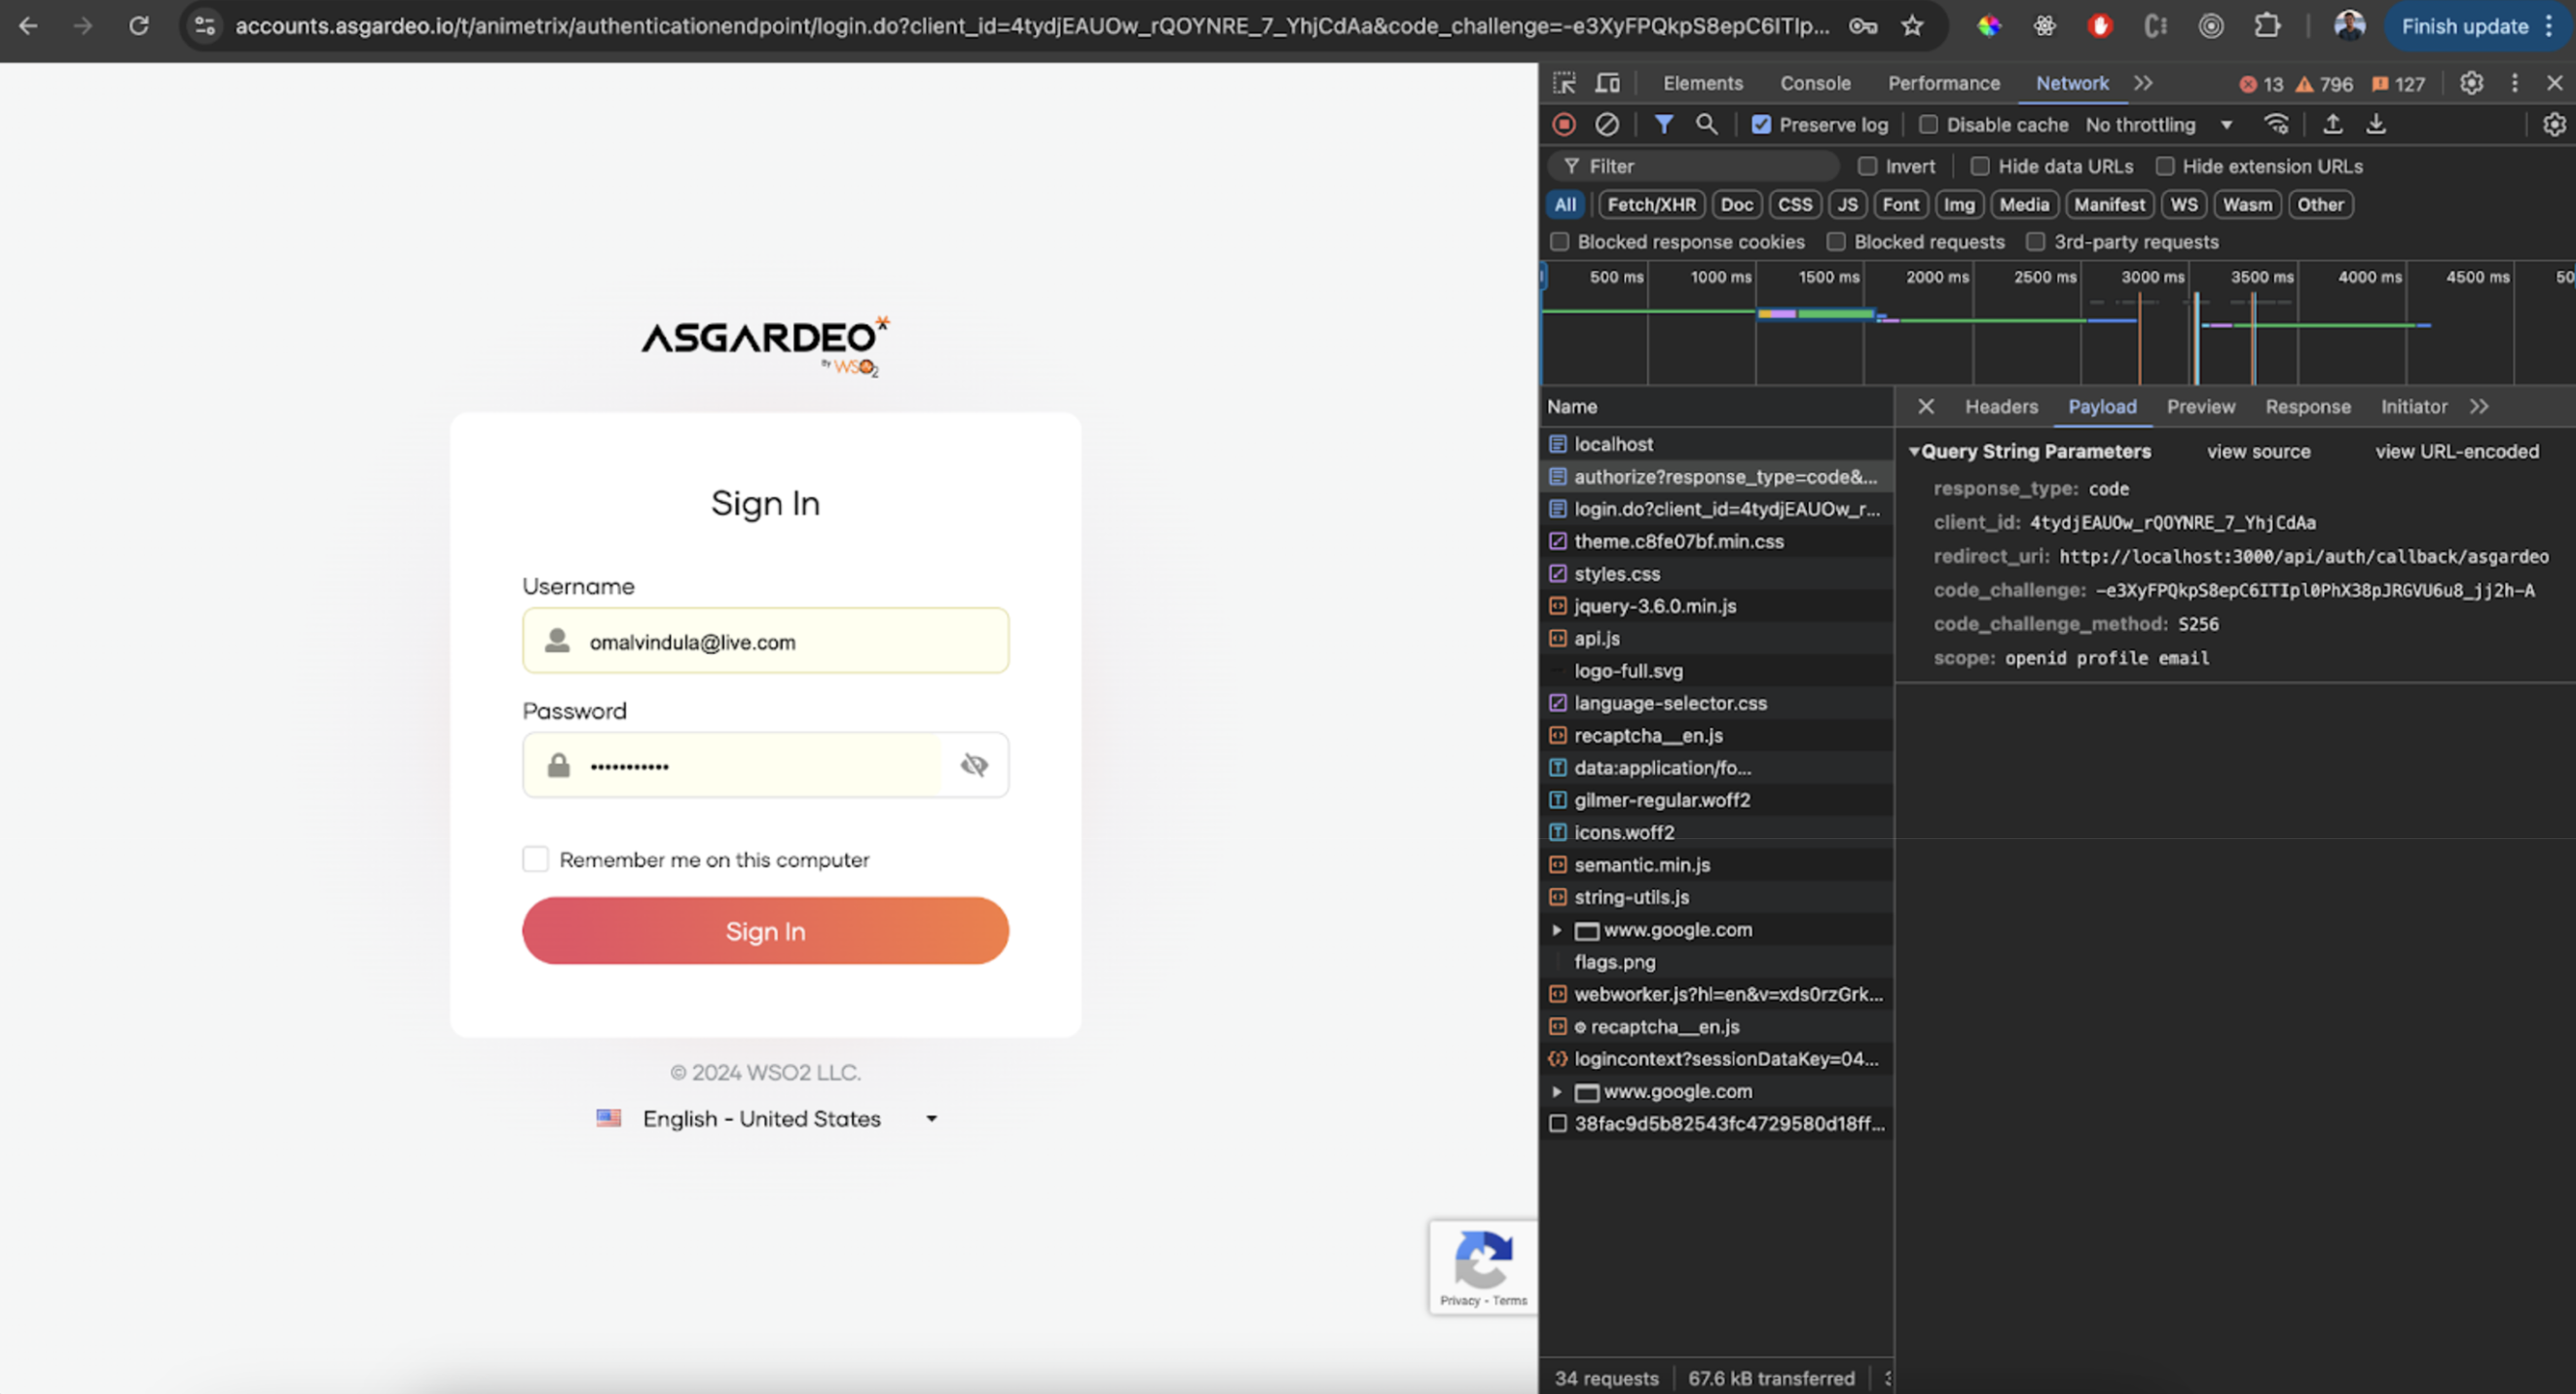Image resolution: width=2576 pixels, height=1394 pixels.
Task: Show more DevTools tabs chevron
Action: click(2143, 83)
